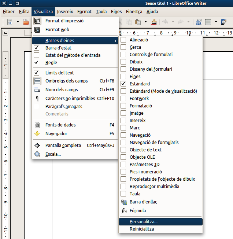Open the Undo history dropdown arrow
The height and width of the screenshot is (239, 233).
point(173,22)
